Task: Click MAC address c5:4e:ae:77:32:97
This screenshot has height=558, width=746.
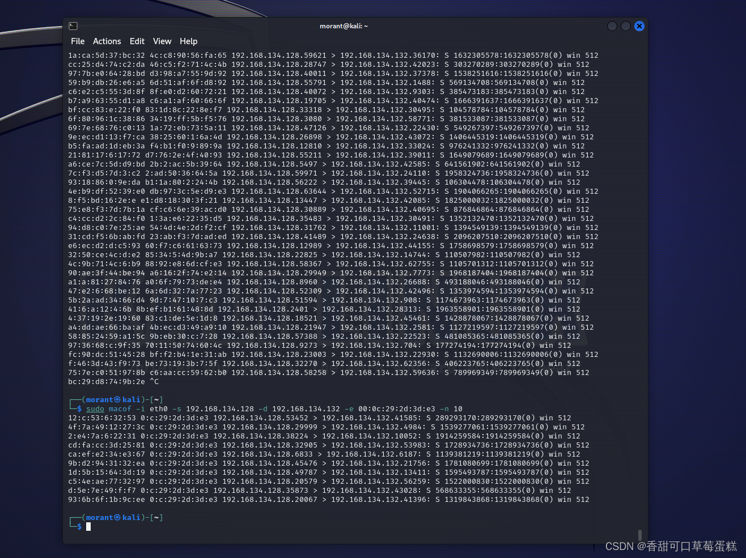Action: (x=107, y=482)
